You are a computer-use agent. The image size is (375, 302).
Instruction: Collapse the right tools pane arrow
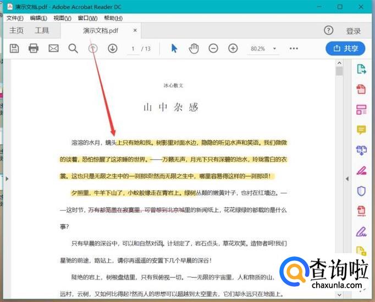(x=347, y=178)
